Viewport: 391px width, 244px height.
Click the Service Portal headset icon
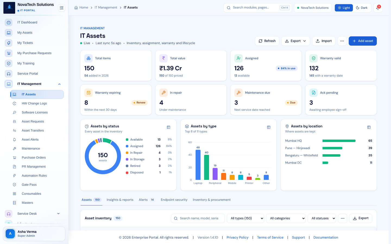9,74
